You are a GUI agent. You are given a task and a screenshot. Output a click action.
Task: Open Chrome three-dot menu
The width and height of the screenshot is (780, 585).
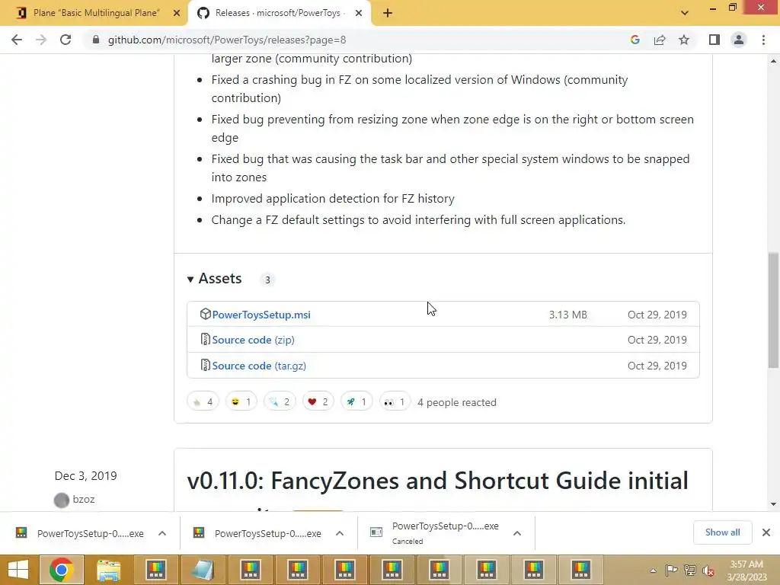[763, 40]
